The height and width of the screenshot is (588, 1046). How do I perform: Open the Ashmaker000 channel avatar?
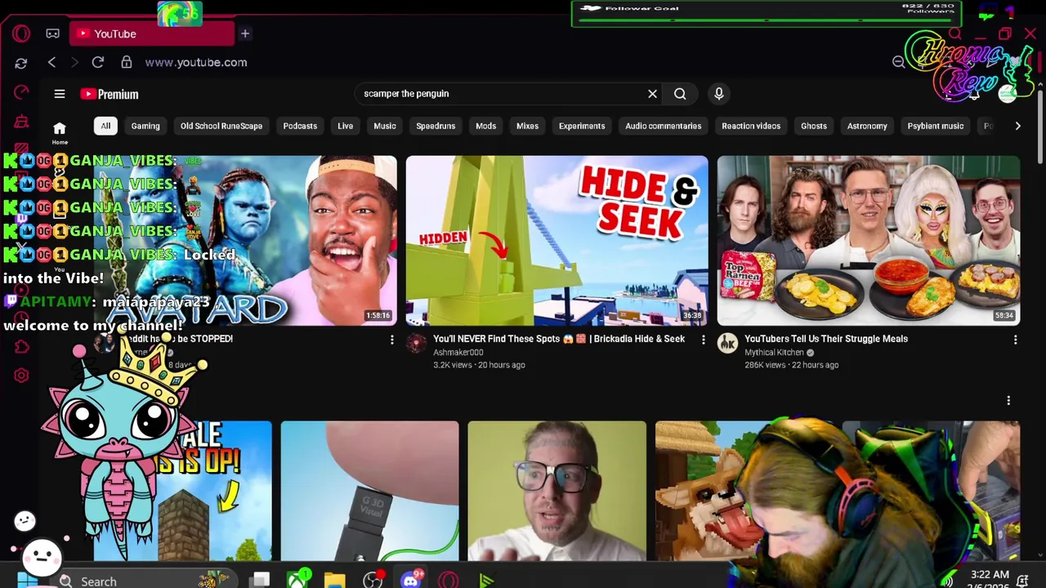point(417,344)
